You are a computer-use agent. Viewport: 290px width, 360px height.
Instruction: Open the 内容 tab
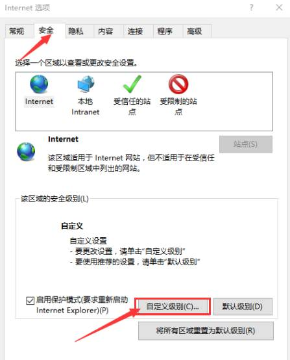(x=106, y=31)
